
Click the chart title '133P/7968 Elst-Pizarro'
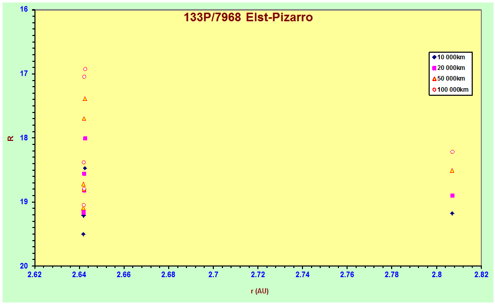248,17
